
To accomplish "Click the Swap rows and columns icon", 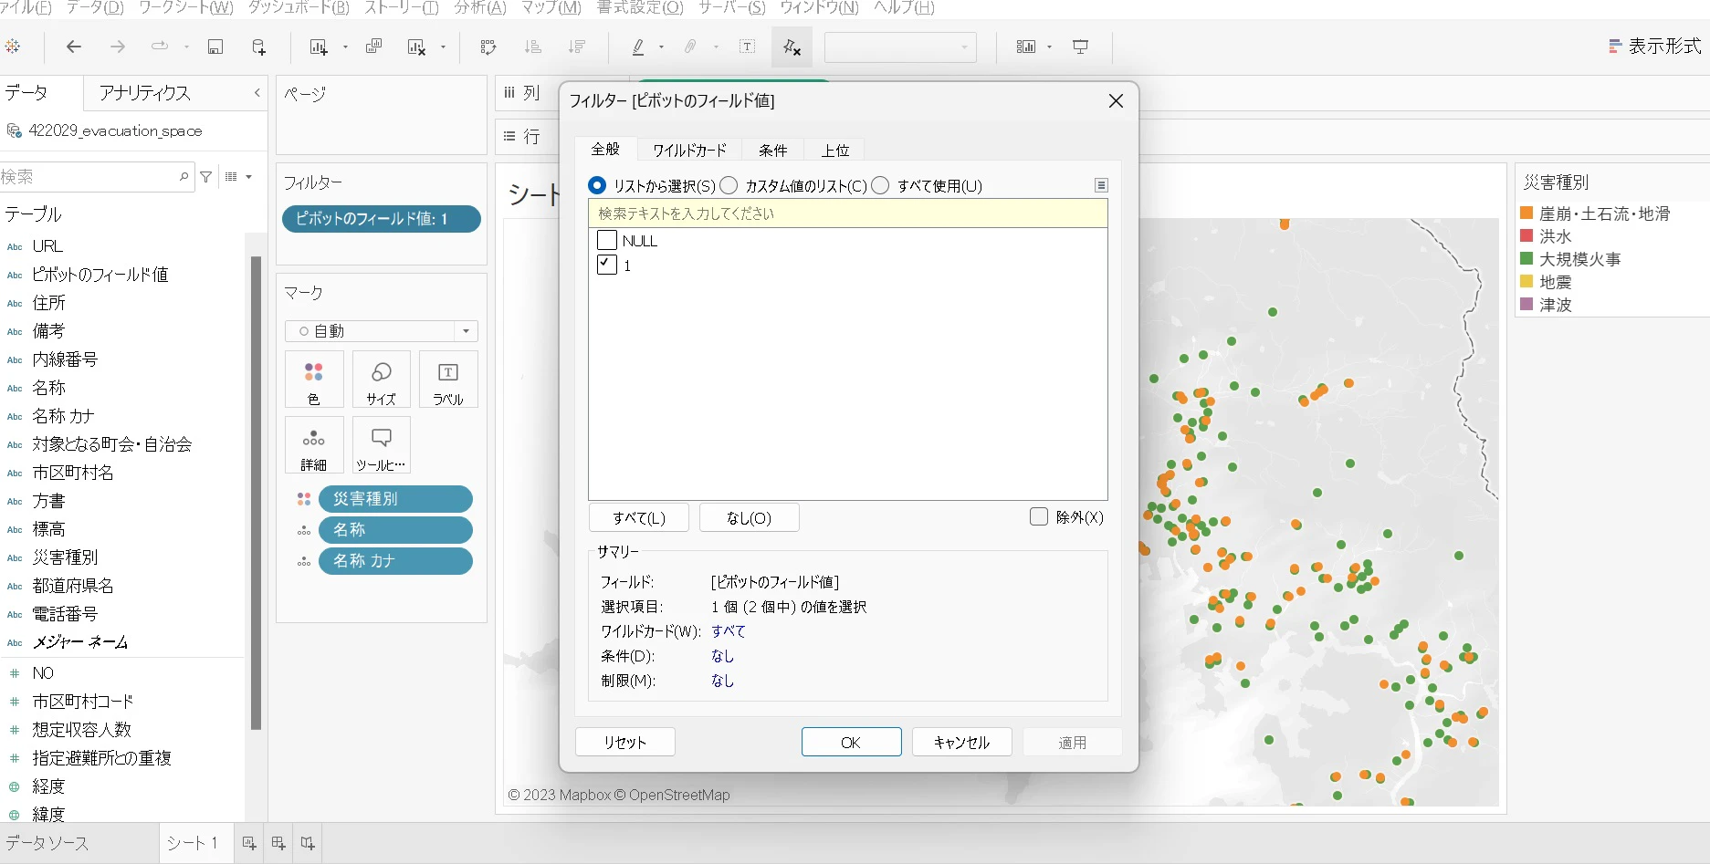I will point(488,47).
